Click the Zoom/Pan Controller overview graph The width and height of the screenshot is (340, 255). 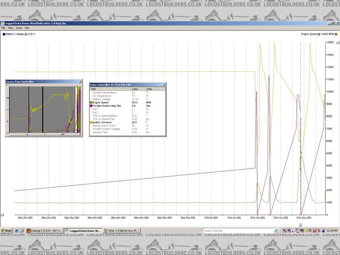[x=42, y=109]
